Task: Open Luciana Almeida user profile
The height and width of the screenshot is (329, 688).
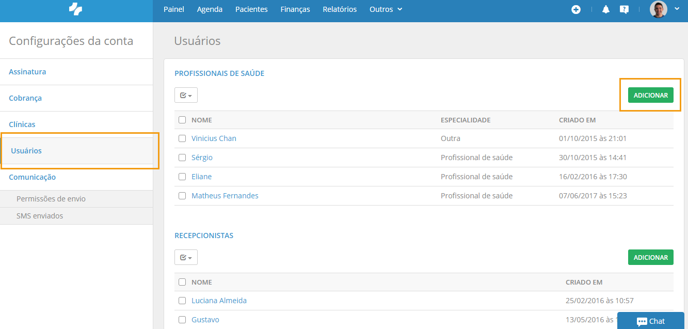Action: 219,301
